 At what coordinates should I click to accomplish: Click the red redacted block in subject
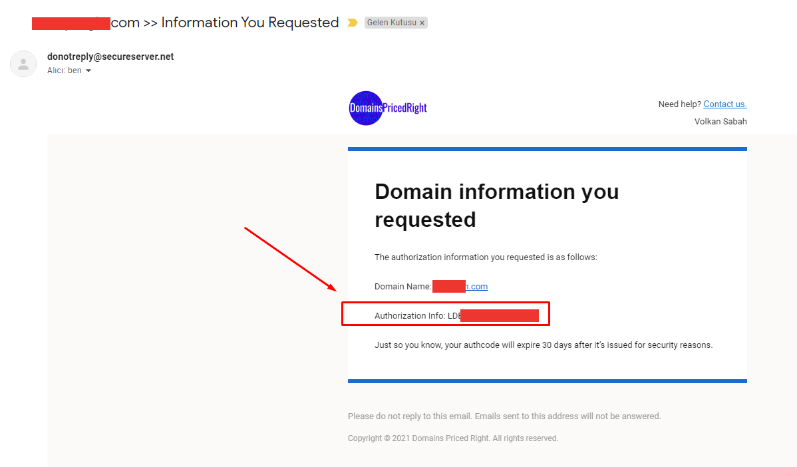pos(71,23)
